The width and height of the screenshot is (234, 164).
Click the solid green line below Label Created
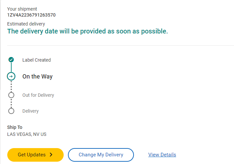point(11,68)
